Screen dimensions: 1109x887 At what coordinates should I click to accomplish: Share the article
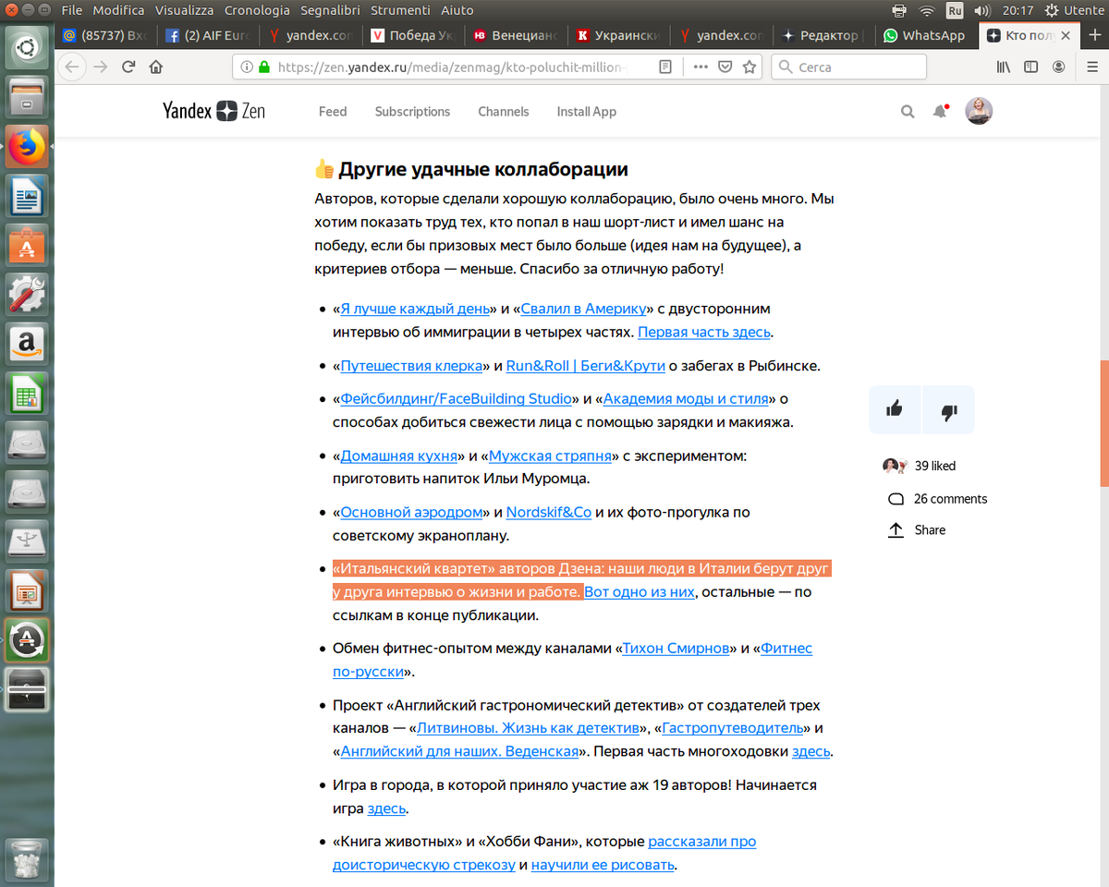click(x=917, y=530)
